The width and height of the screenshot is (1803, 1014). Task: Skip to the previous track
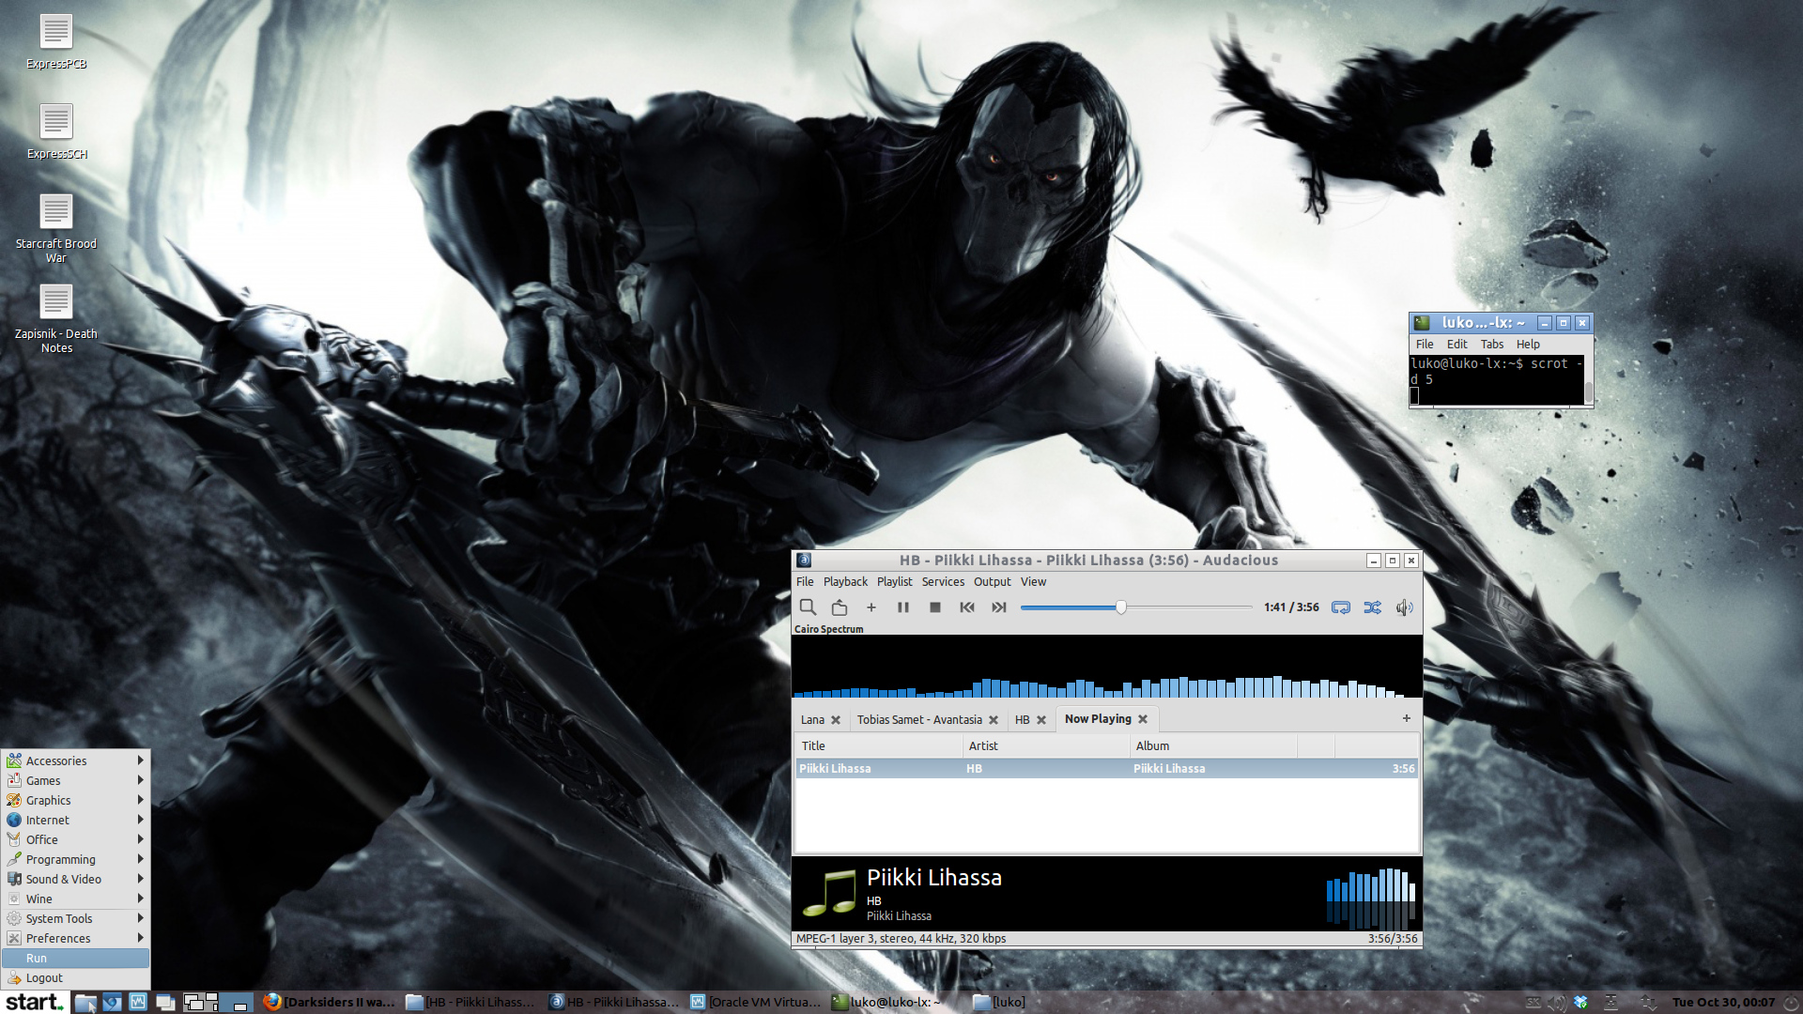(x=967, y=607)
